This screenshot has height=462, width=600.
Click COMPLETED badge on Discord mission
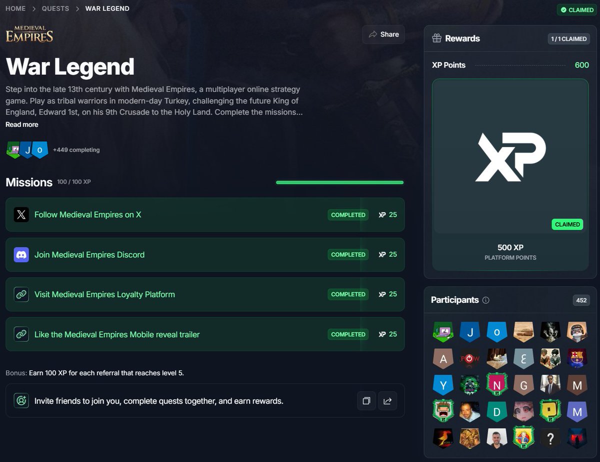point(348,255)
